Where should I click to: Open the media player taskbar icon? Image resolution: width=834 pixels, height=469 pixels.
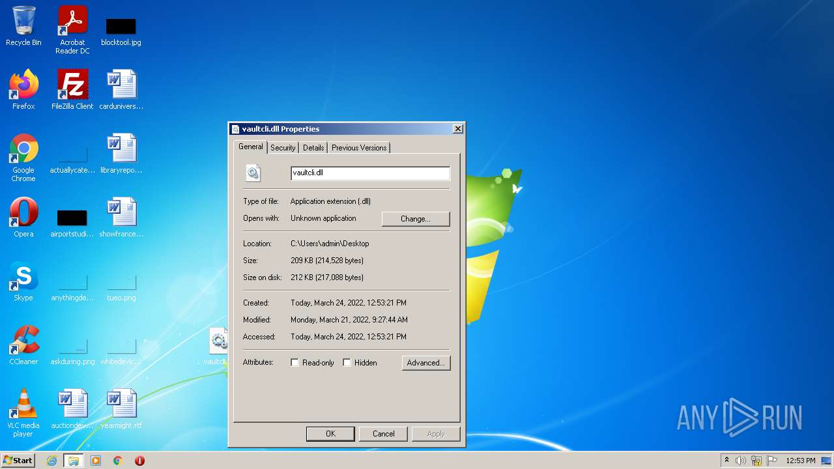96,461
